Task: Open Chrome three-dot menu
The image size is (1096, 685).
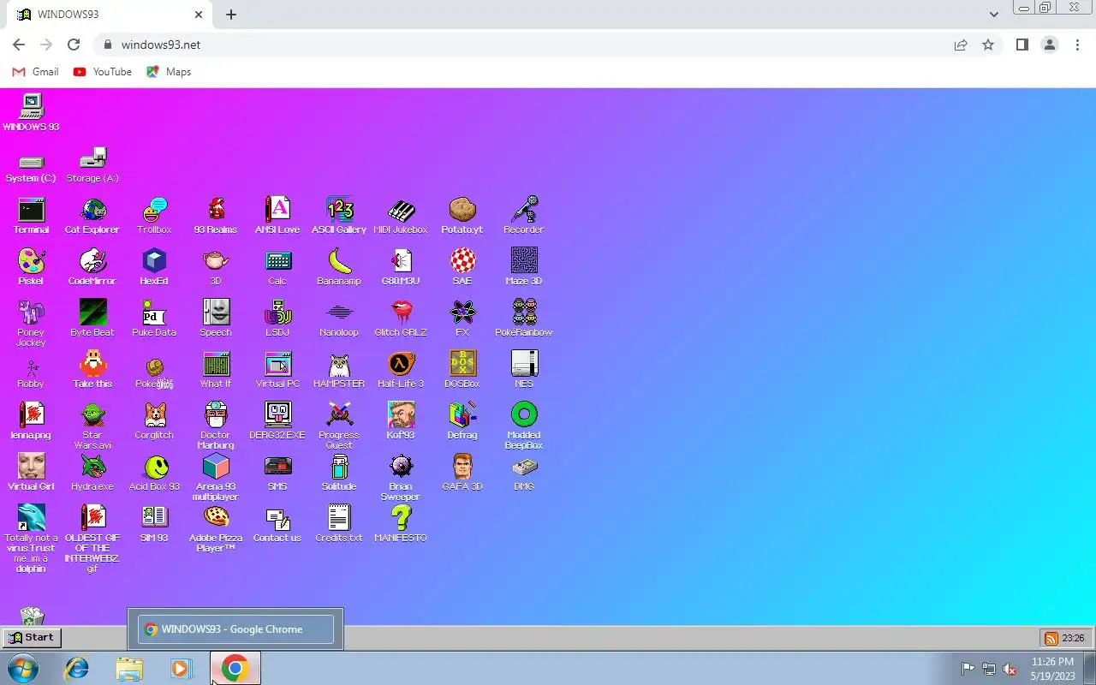Action: (x=1077, y=45)
